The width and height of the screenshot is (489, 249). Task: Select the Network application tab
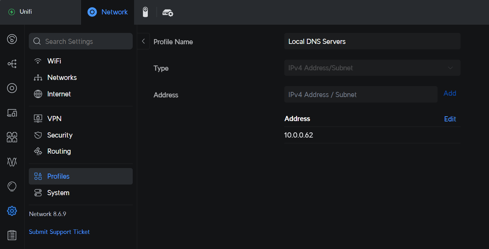click(x=108, y=12)
